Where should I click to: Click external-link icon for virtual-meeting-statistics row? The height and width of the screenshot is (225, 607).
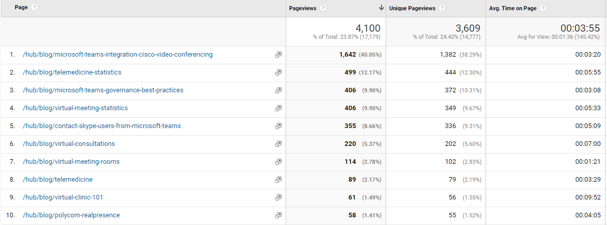(278, 108)
